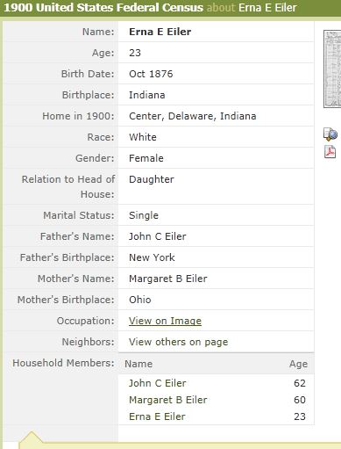Select the bold Erna E Eiler name value
341x449 pixels.
[160, 32]
